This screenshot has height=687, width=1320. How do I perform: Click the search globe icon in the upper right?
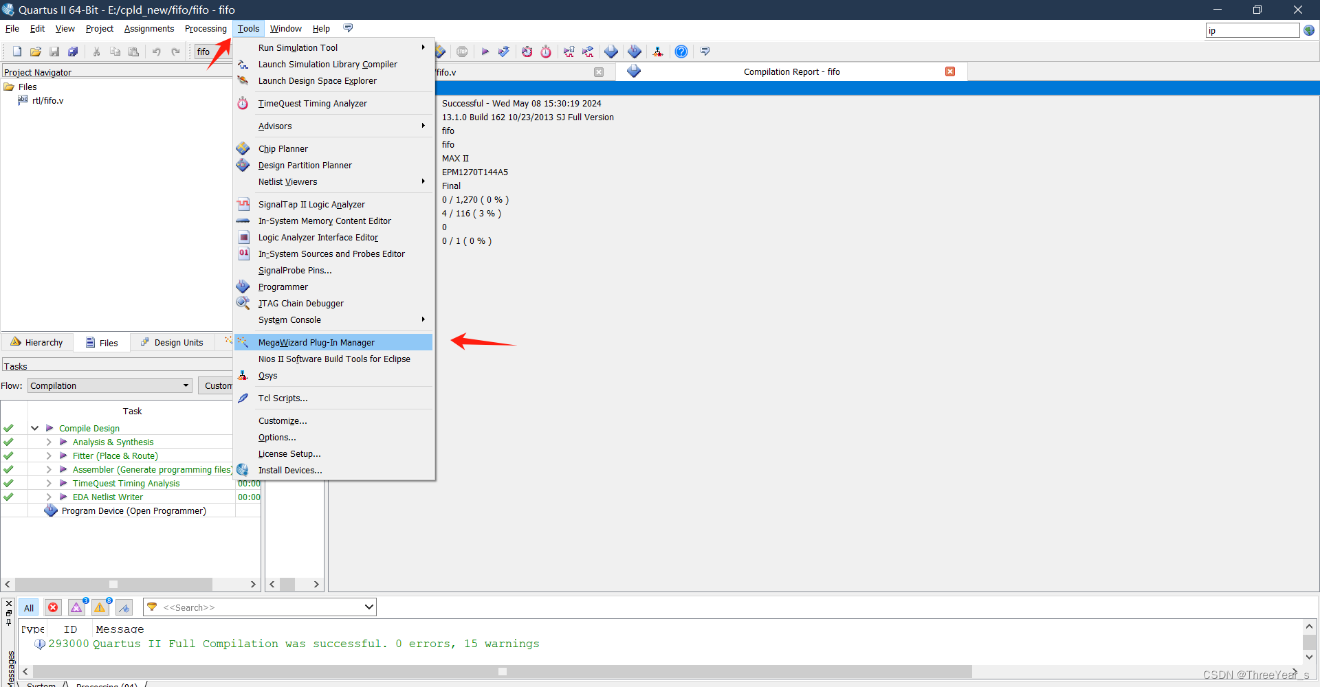1309,30
